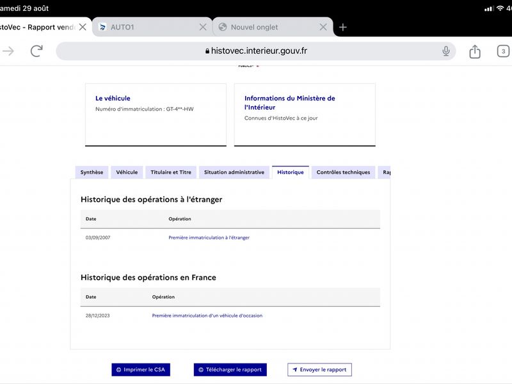Click heading Historique des opérations en France

pos(148,278)
